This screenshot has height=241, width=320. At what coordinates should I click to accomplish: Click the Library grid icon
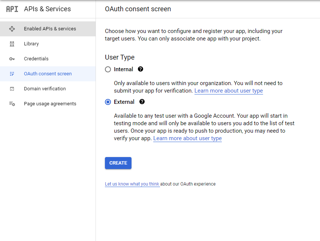tap(12, 44)
